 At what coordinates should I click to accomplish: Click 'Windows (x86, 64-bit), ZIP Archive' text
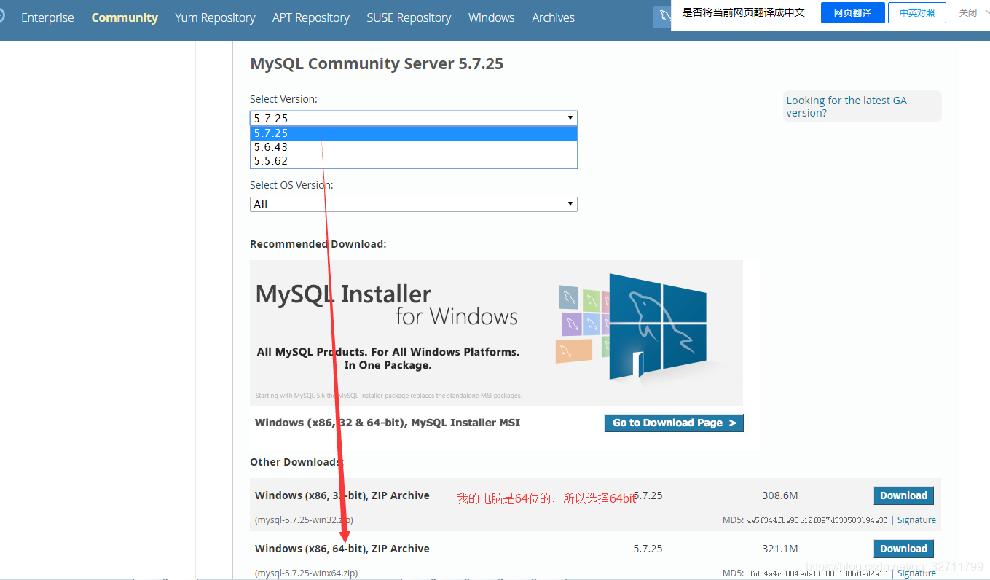click(x=342, y=549)
